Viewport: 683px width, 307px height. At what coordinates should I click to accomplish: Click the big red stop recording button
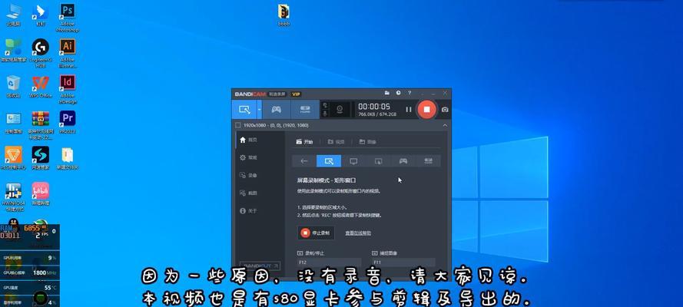click(x=427, y=109)
